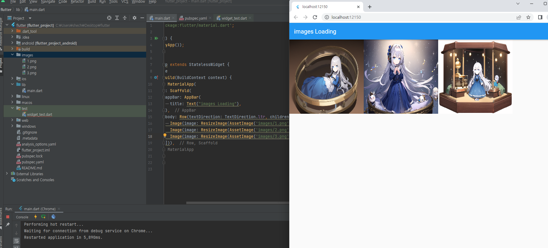Image resolution: width=548 pixels, height=248 pixels.
Task: Open the Build menu
Action: [x=92, y=1]
